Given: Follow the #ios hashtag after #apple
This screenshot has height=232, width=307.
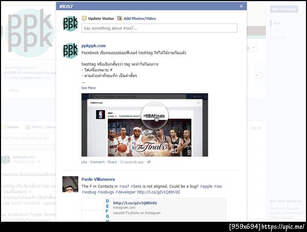Looking at the screenshot, I should pyautogui.click(x=218, y=186).
